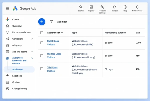Viewport: 150px width, 101px height.
Task: Open the Trial Class Bookers link
Action: click(x=52, y=69)
